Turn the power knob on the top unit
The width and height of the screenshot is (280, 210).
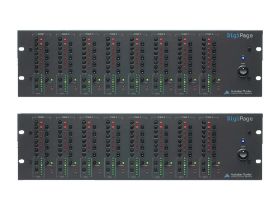click(x=243, y=71)
